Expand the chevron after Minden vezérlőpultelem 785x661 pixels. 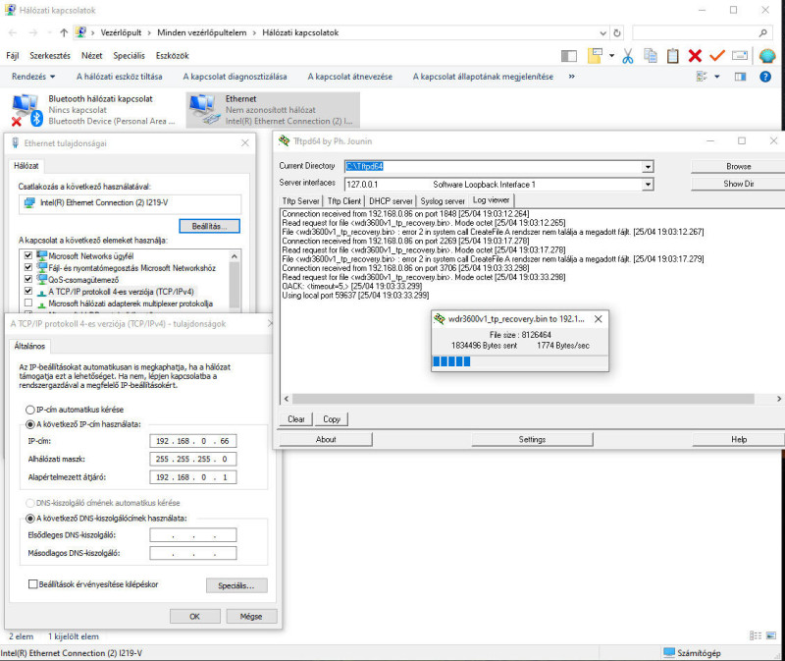tap(254, 33)
